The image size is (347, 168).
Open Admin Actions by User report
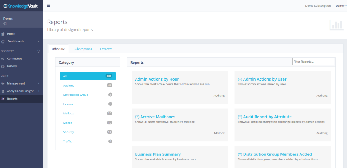point(262,79)
